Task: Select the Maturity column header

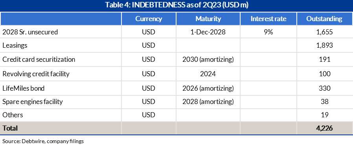Action: (x=208, y=19)
